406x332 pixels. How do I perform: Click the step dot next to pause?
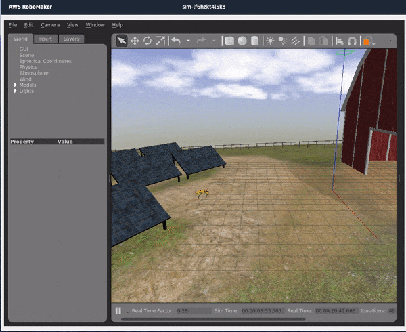(x=127, y=312)
